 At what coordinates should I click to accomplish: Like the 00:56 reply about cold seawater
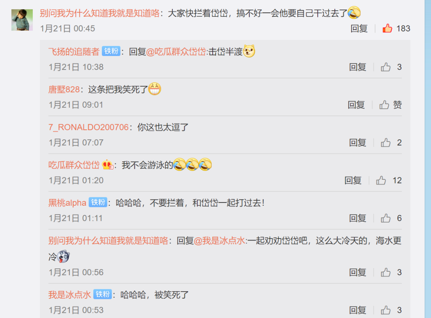pyautogui.click(x=386, y=272)
